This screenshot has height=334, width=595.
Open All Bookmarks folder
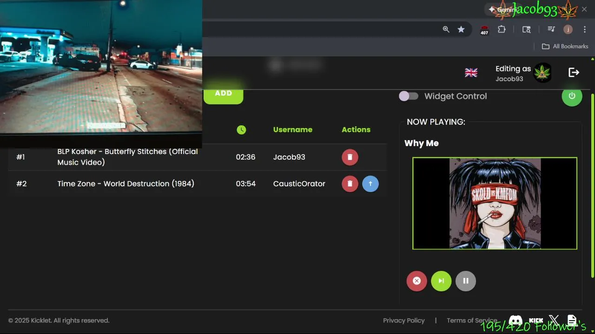[x=565, y=46]
